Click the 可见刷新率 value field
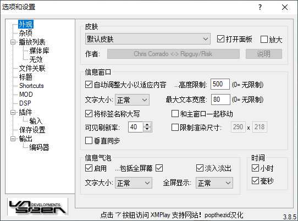 [135, 127]
